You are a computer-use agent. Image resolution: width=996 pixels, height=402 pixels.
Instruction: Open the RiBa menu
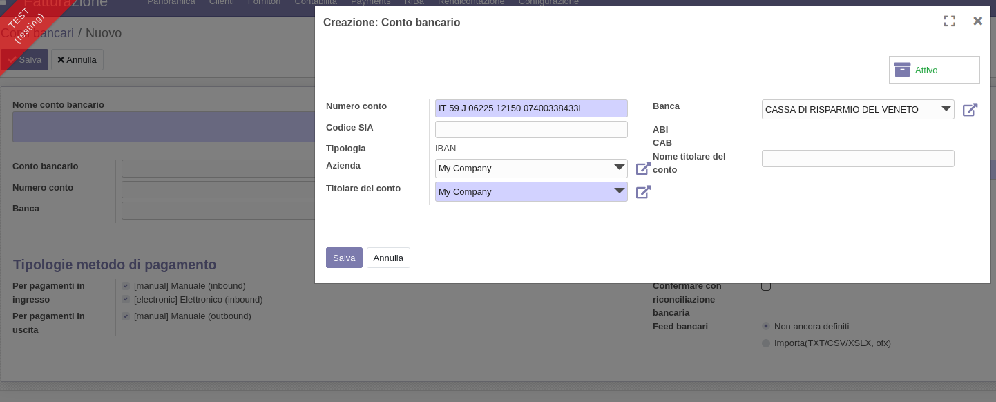414,3
